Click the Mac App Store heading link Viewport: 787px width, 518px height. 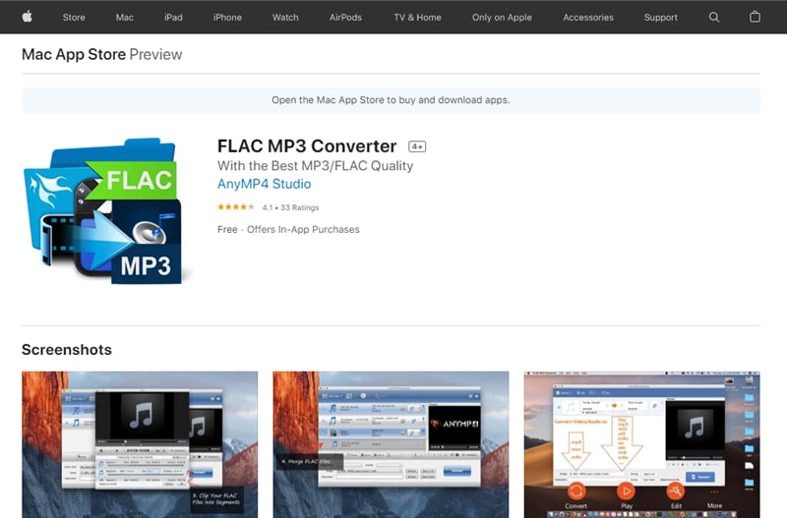(x=74, y=54)
